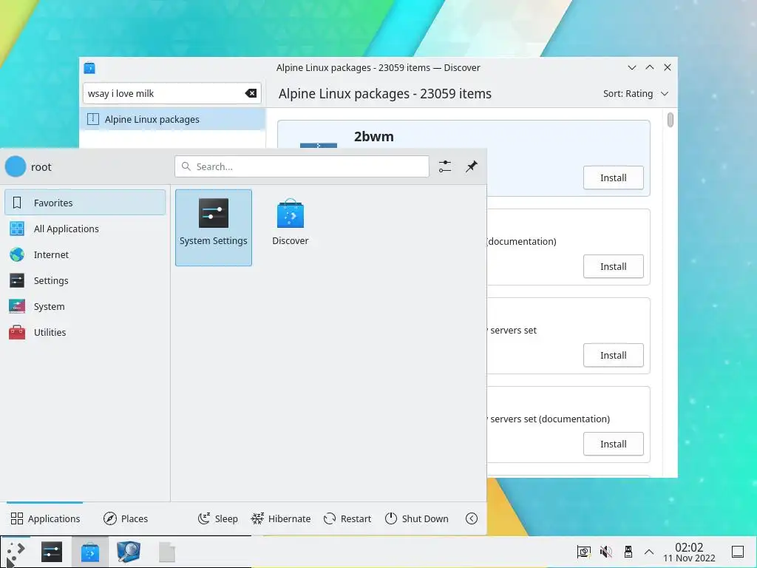Open the application launcher in the taskbar

[16, 552]
